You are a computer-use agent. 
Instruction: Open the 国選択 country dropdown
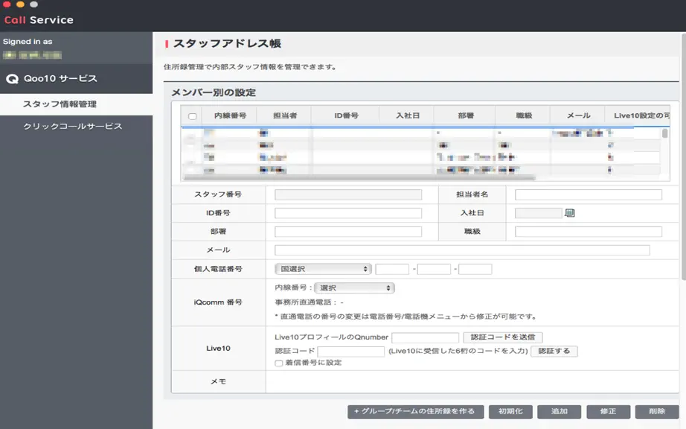[x=324, y=269]
